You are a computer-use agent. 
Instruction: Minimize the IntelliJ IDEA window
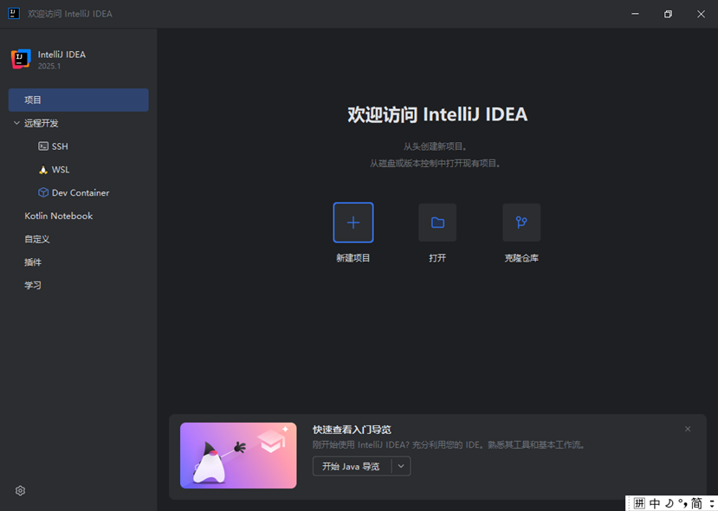coord(635,14)
